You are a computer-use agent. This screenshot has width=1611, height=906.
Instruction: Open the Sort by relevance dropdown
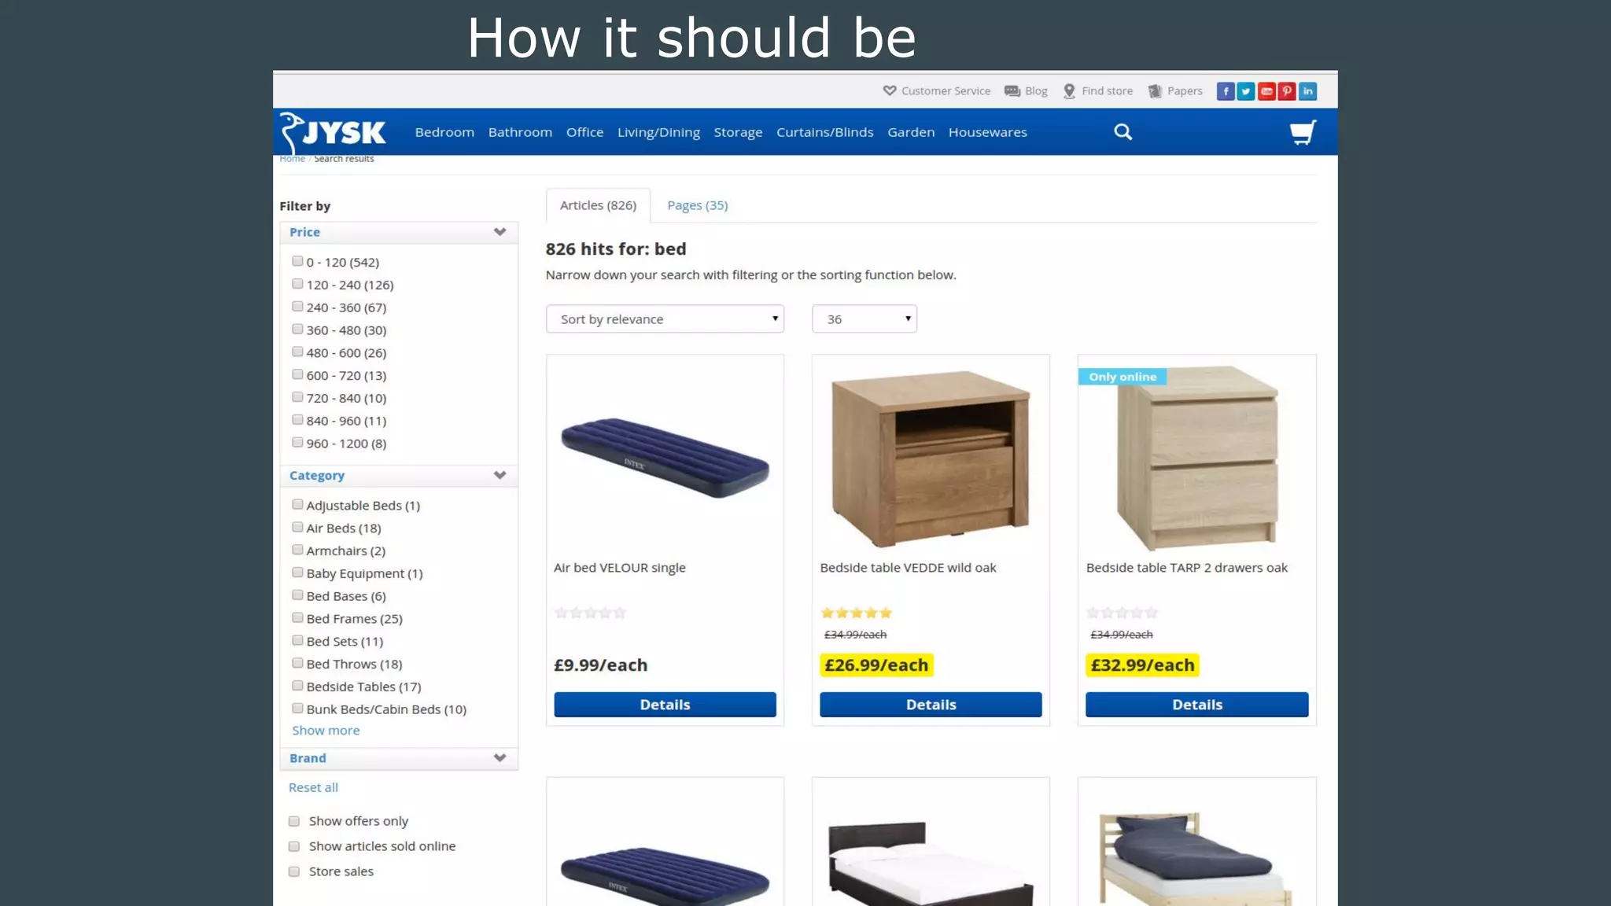coord(665,319)
